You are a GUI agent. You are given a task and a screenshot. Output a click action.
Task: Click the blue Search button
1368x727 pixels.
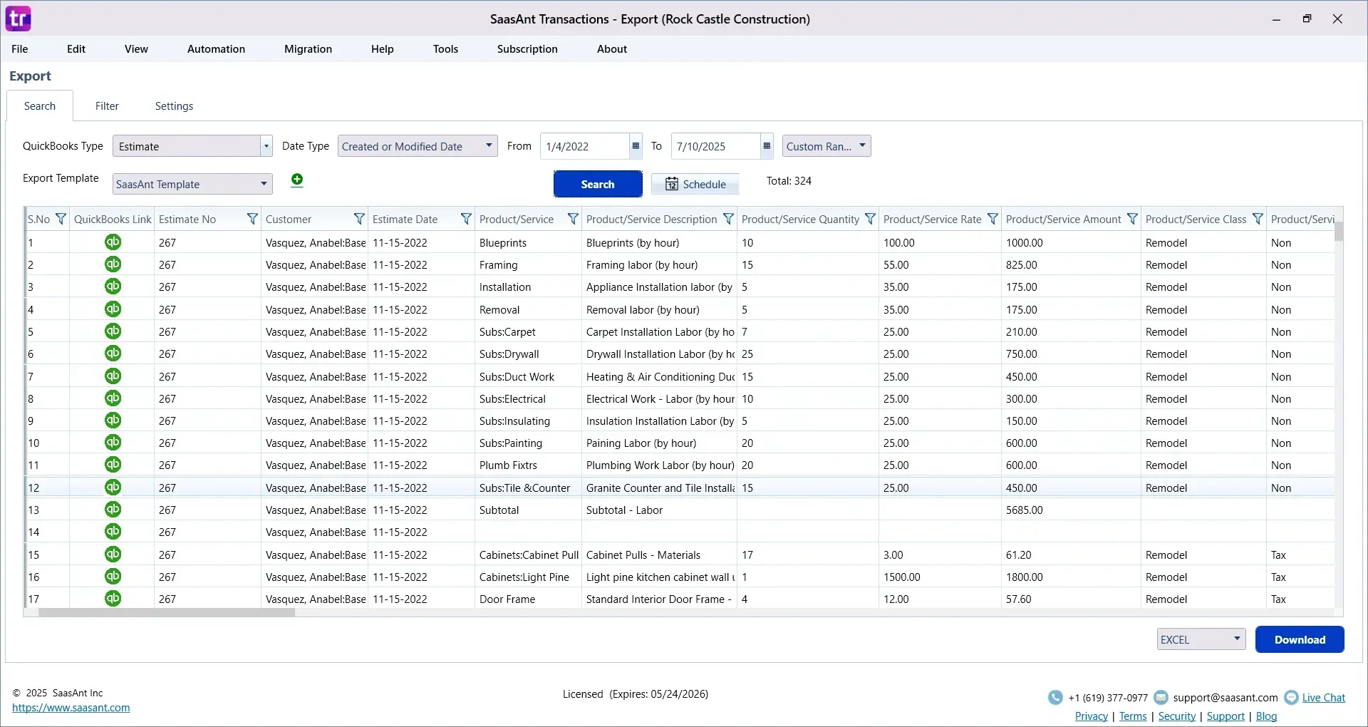[598, 184]
